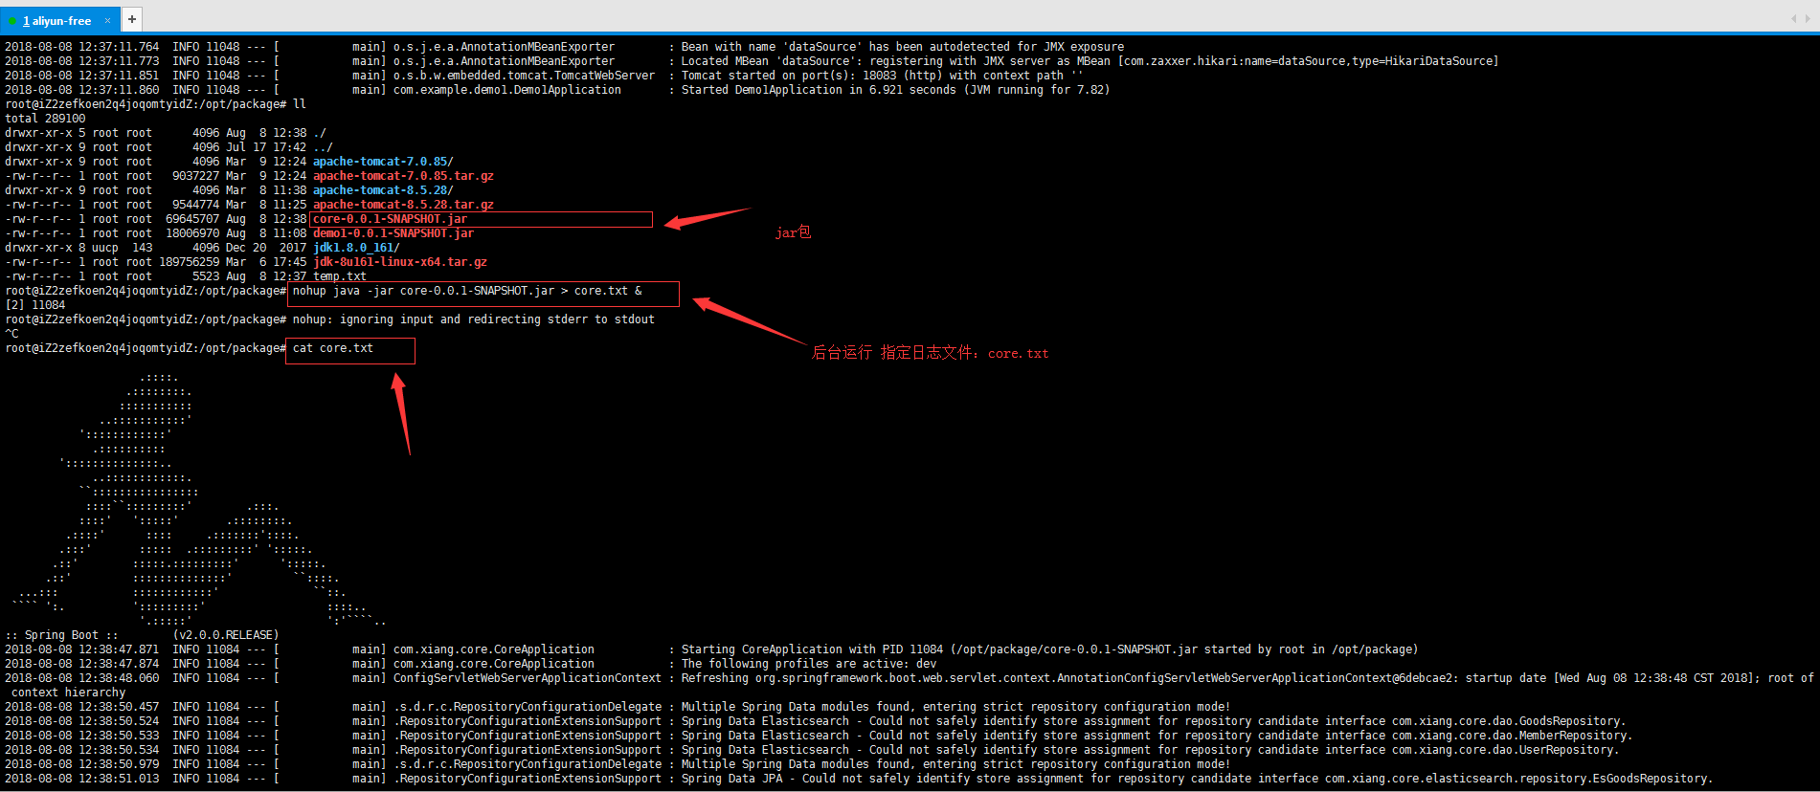Click timestamp '2018-08-08 12:38:50.979'
Screen dimensions: 1820x792
pyautogui.click(x=82, y=764)
